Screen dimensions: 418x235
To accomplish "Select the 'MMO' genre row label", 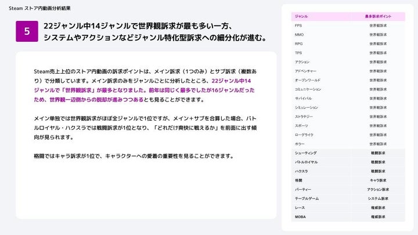I will (299, 35).
